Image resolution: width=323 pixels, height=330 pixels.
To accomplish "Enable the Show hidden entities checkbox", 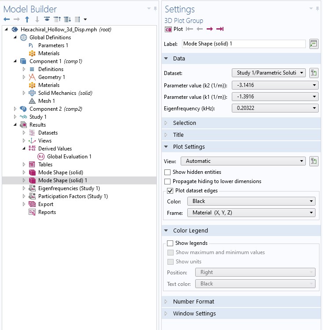I will pyautogui.click(x=168, y=172).
